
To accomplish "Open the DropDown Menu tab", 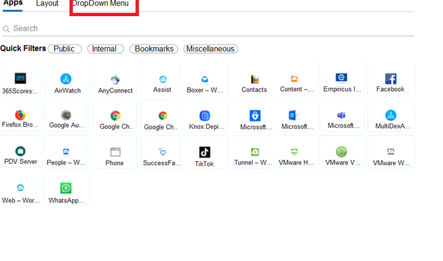I will pos(100,3).
